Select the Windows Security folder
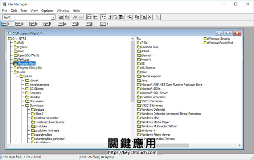Viewport: 254px width, 160px height. (x=219, y=38)
